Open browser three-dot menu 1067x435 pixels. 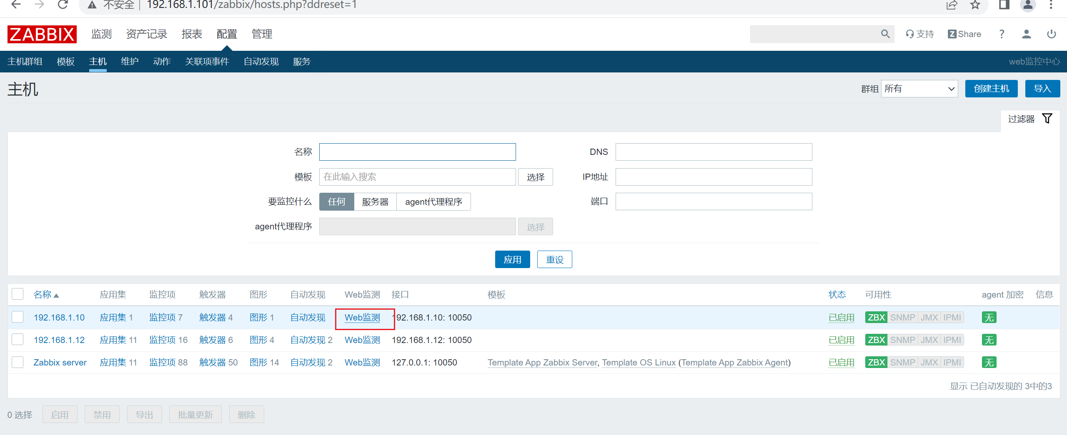tap(1051, 5)
